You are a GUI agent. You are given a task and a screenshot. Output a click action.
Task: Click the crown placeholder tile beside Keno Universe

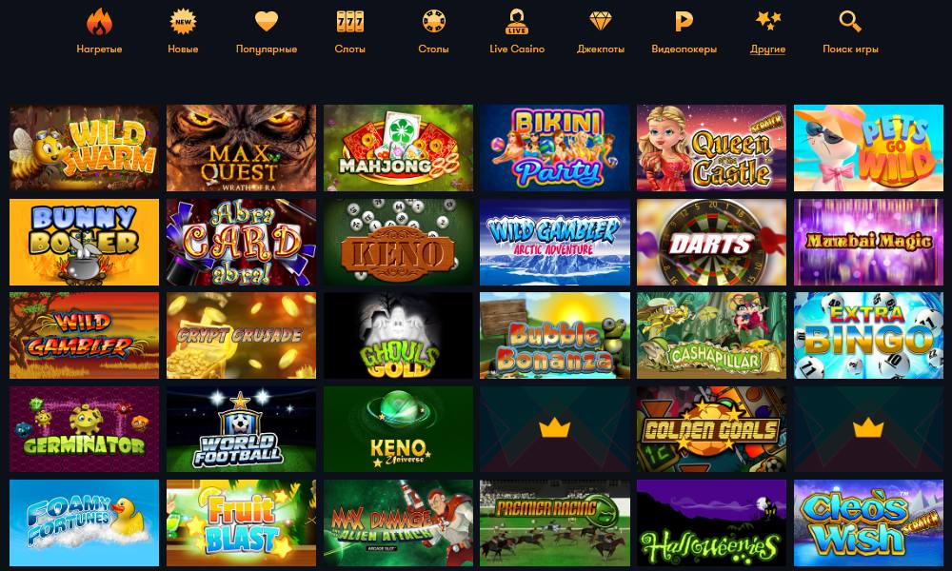[554, 429]
